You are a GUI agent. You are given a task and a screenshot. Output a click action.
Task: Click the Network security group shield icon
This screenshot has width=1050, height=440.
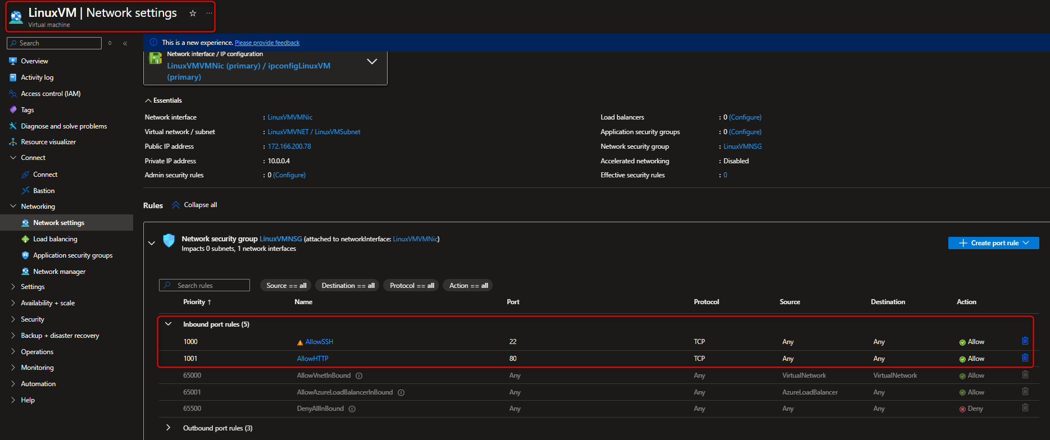[169, 241]
